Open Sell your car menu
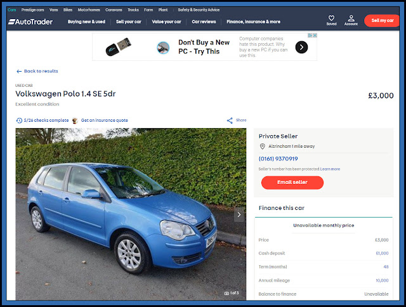406x307 pixels. pyautogui.click(x=129, y=22)
